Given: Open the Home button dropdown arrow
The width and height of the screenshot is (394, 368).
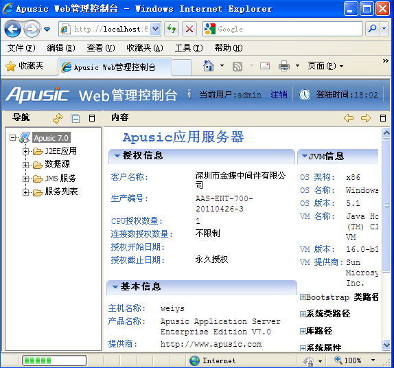Looking at the screenshot, I should click(222, 66).
